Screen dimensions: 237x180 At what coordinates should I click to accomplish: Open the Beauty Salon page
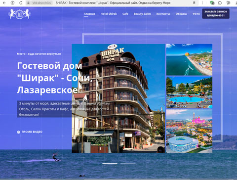point(142,14)
